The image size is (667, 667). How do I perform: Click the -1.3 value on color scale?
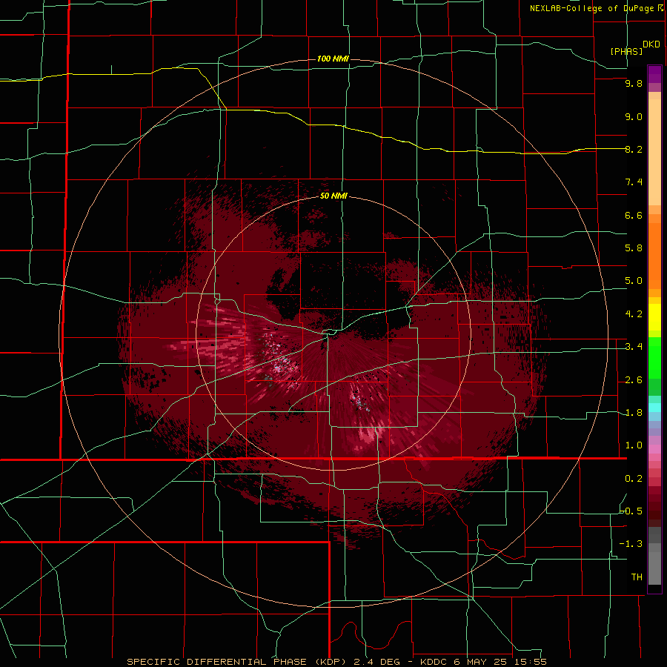coord(631,544)
